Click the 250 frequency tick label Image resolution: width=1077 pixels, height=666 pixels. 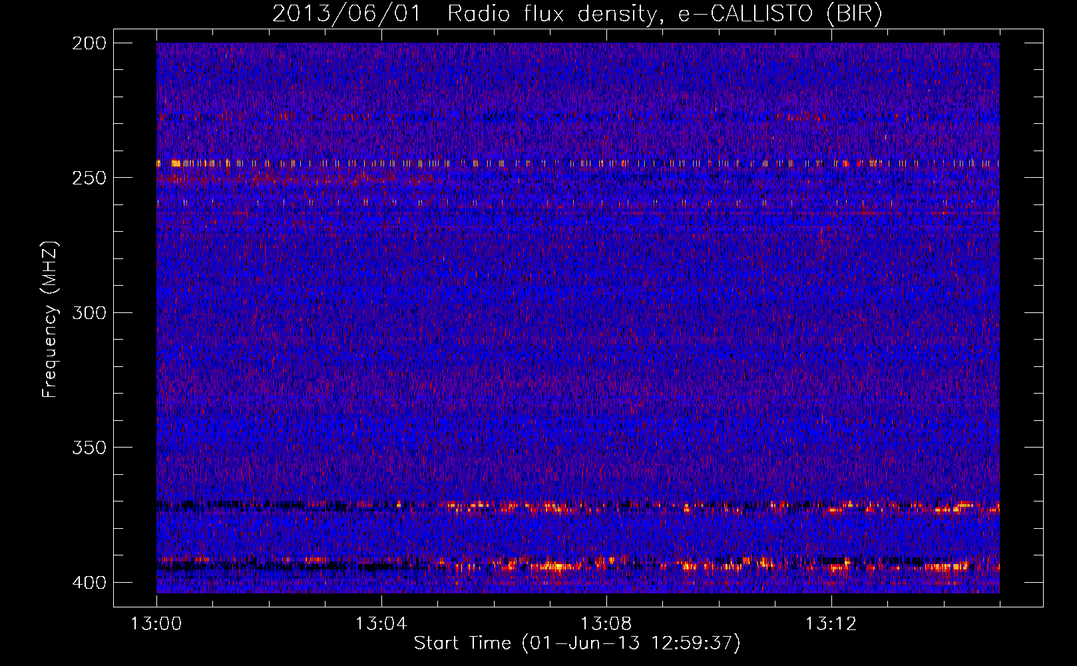point(89,178)
